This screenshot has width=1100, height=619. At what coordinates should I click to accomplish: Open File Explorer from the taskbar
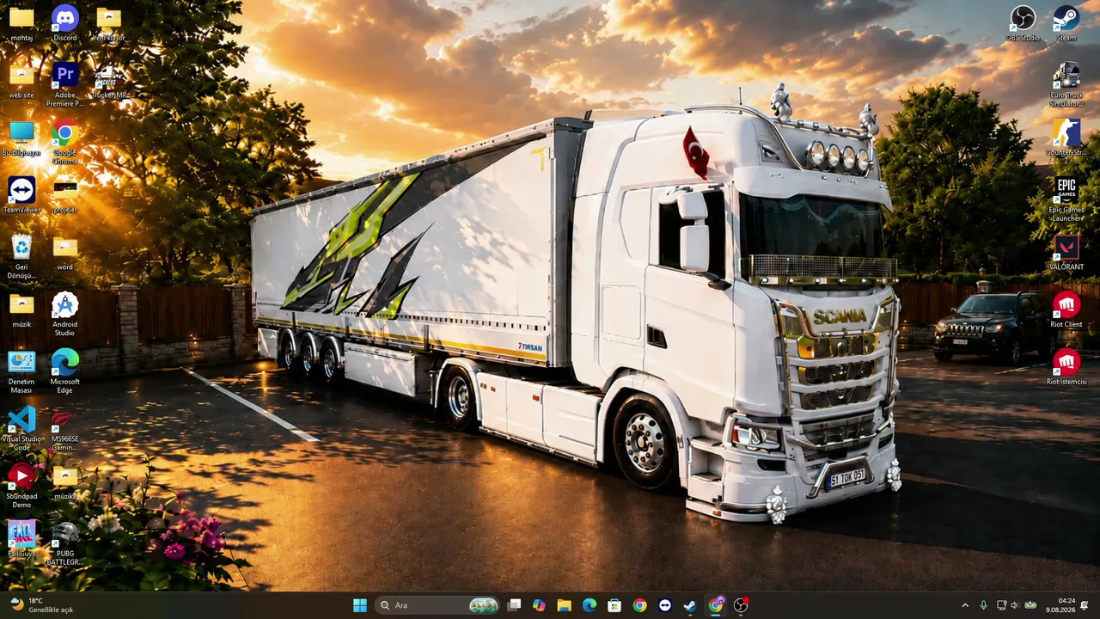tap(564, 605)
